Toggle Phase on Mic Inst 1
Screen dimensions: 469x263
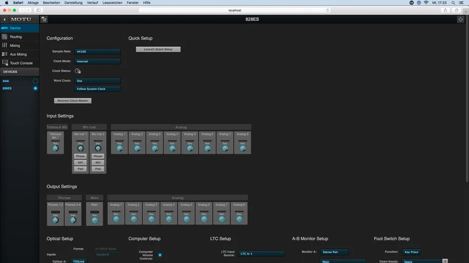(x=80, y=156)
